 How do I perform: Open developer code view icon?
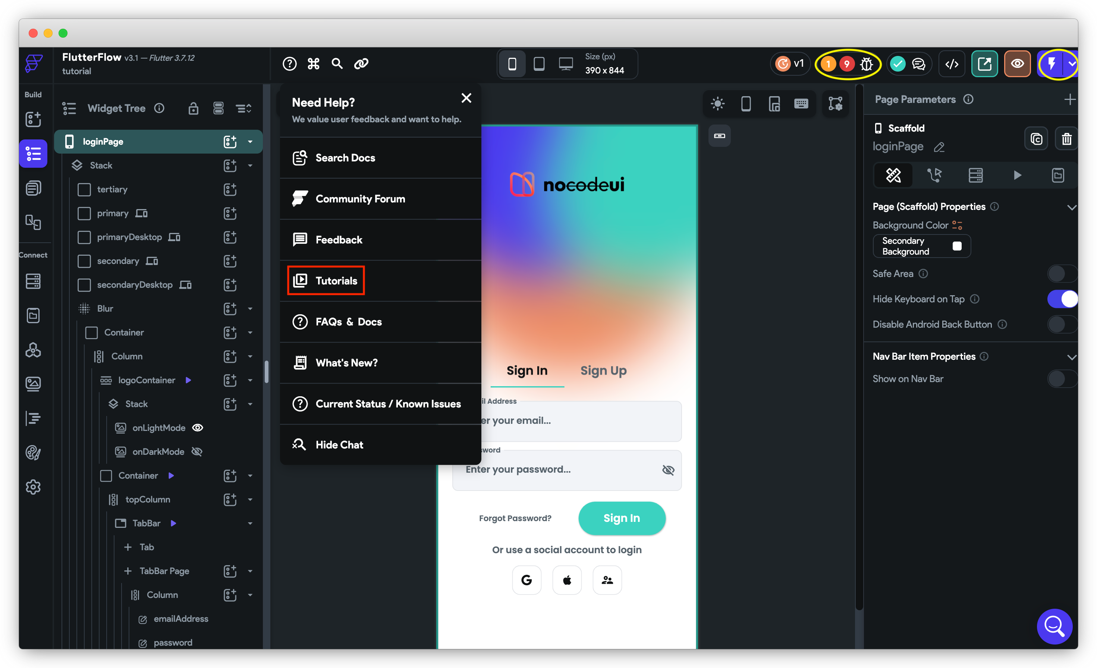click(x=952, y=64)
